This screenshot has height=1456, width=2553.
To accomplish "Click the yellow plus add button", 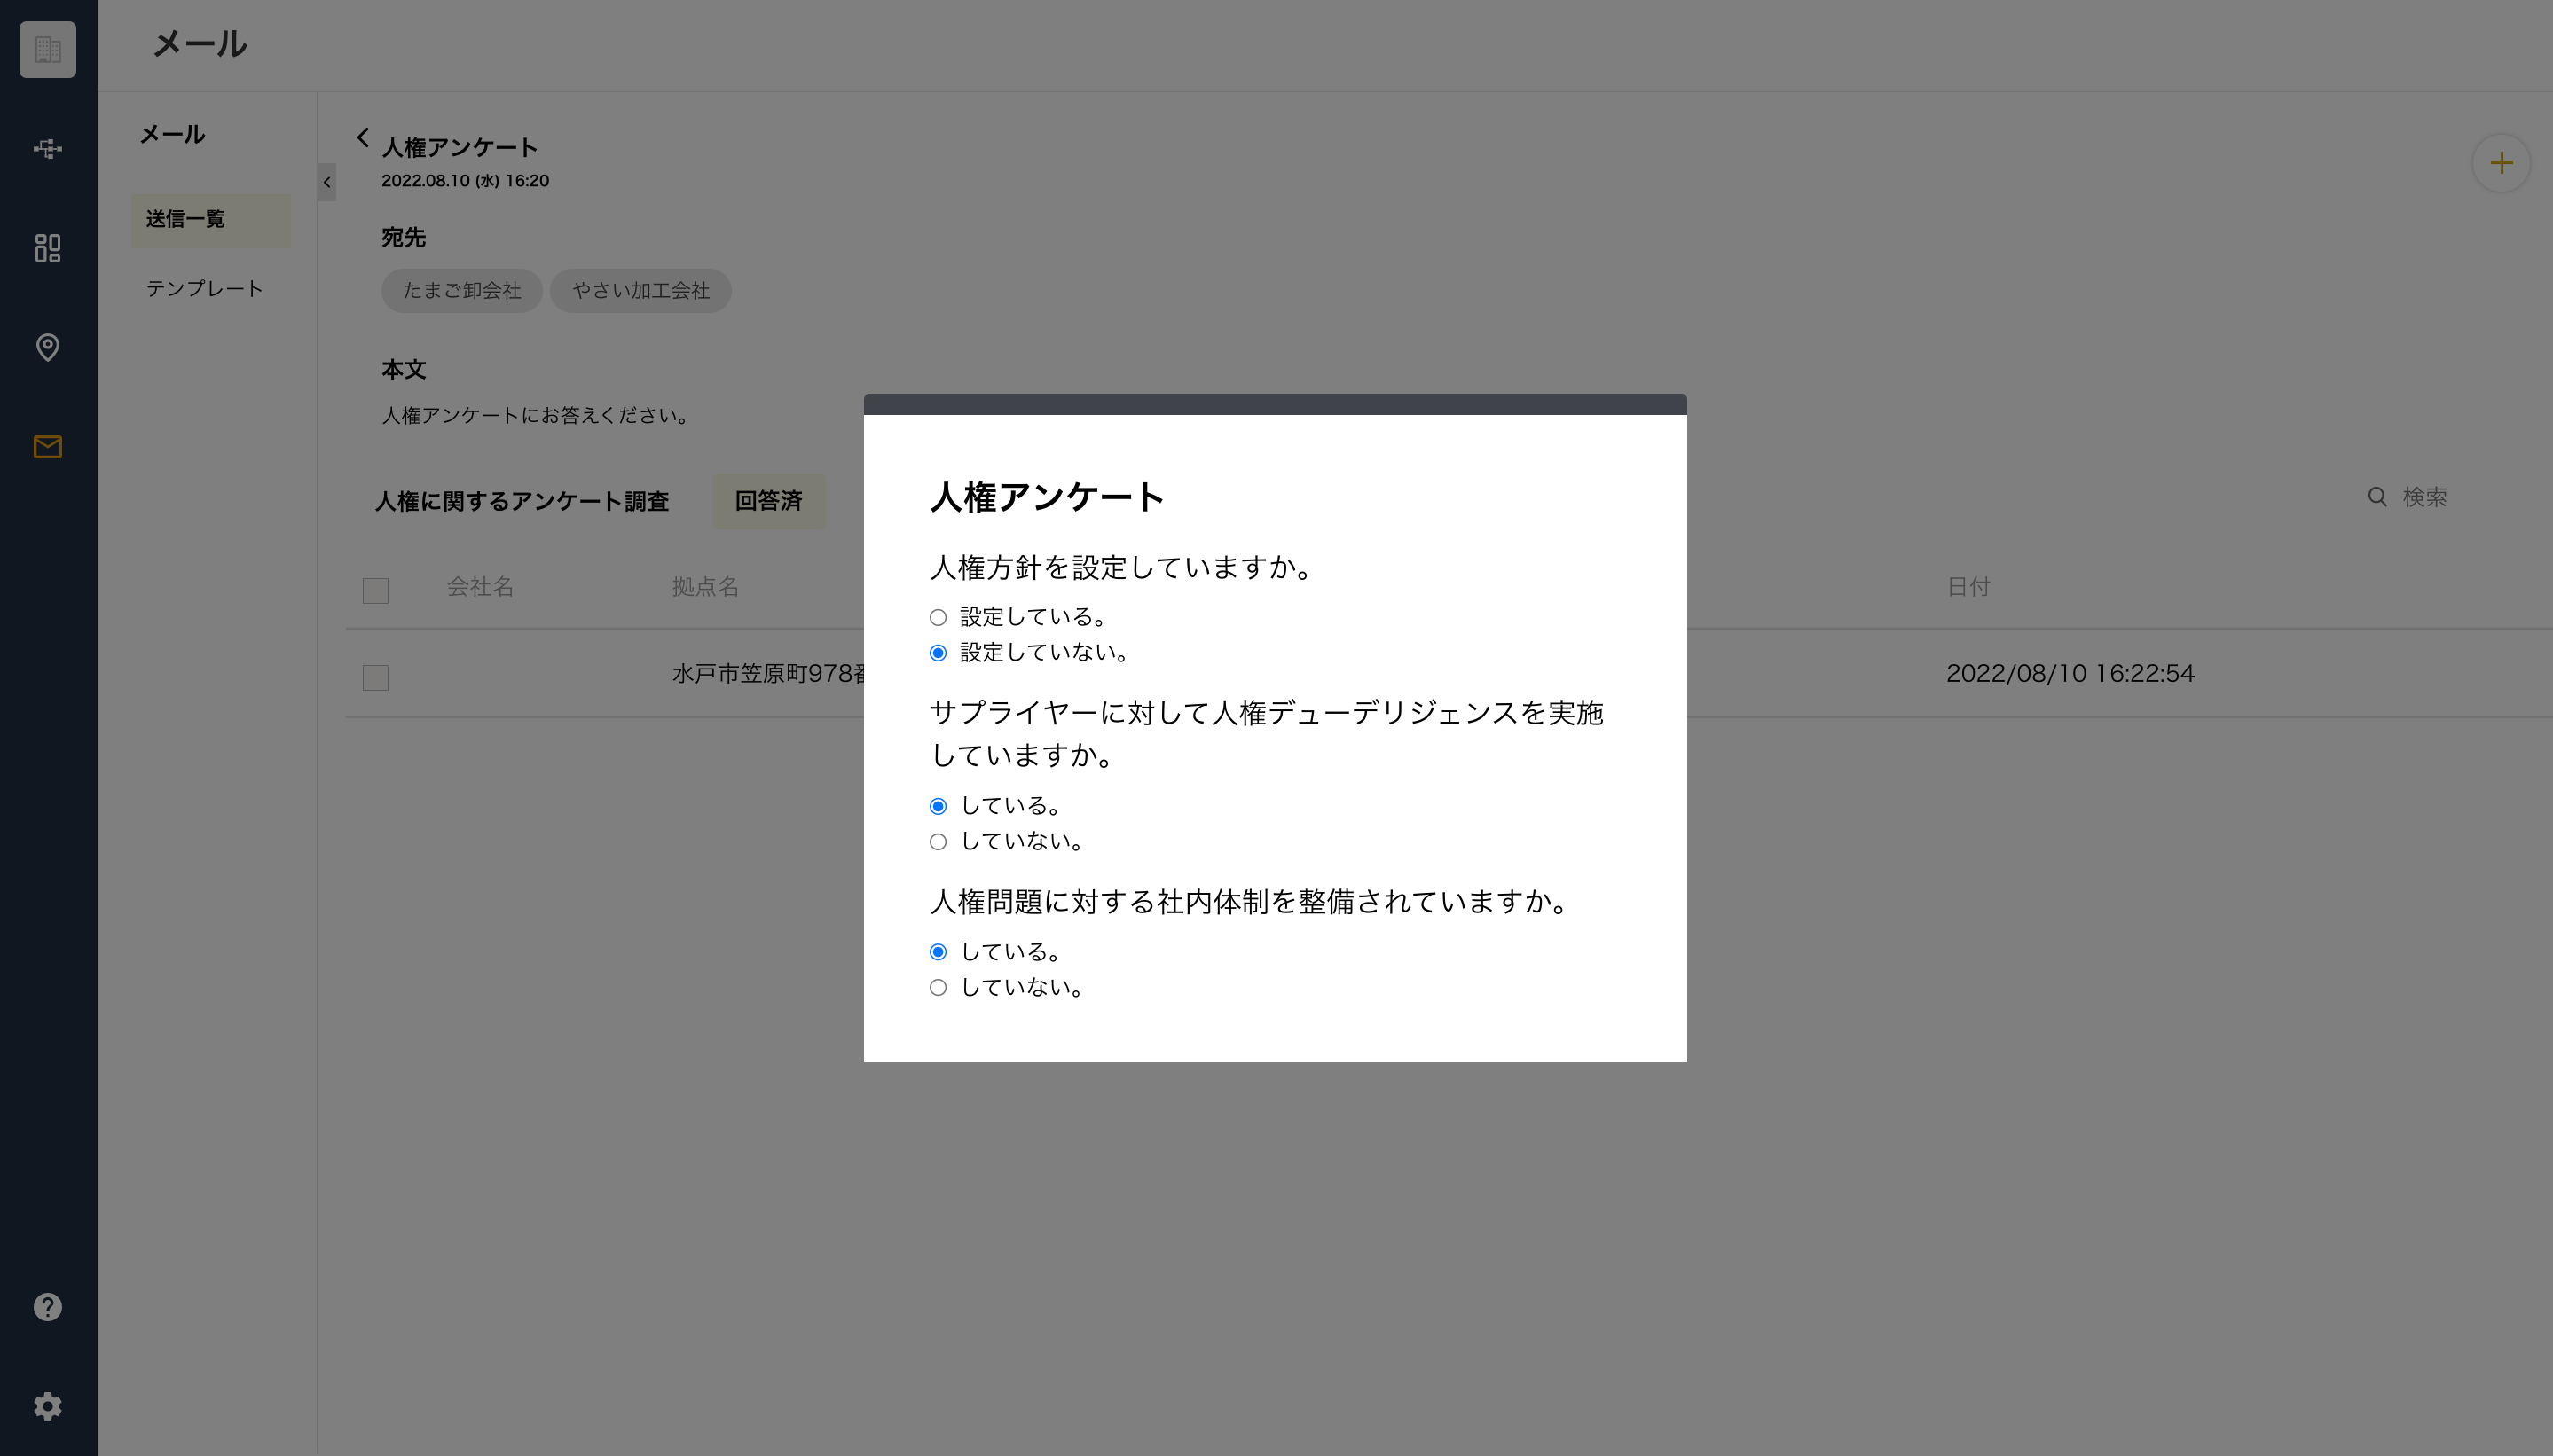I will [2500, 163].
